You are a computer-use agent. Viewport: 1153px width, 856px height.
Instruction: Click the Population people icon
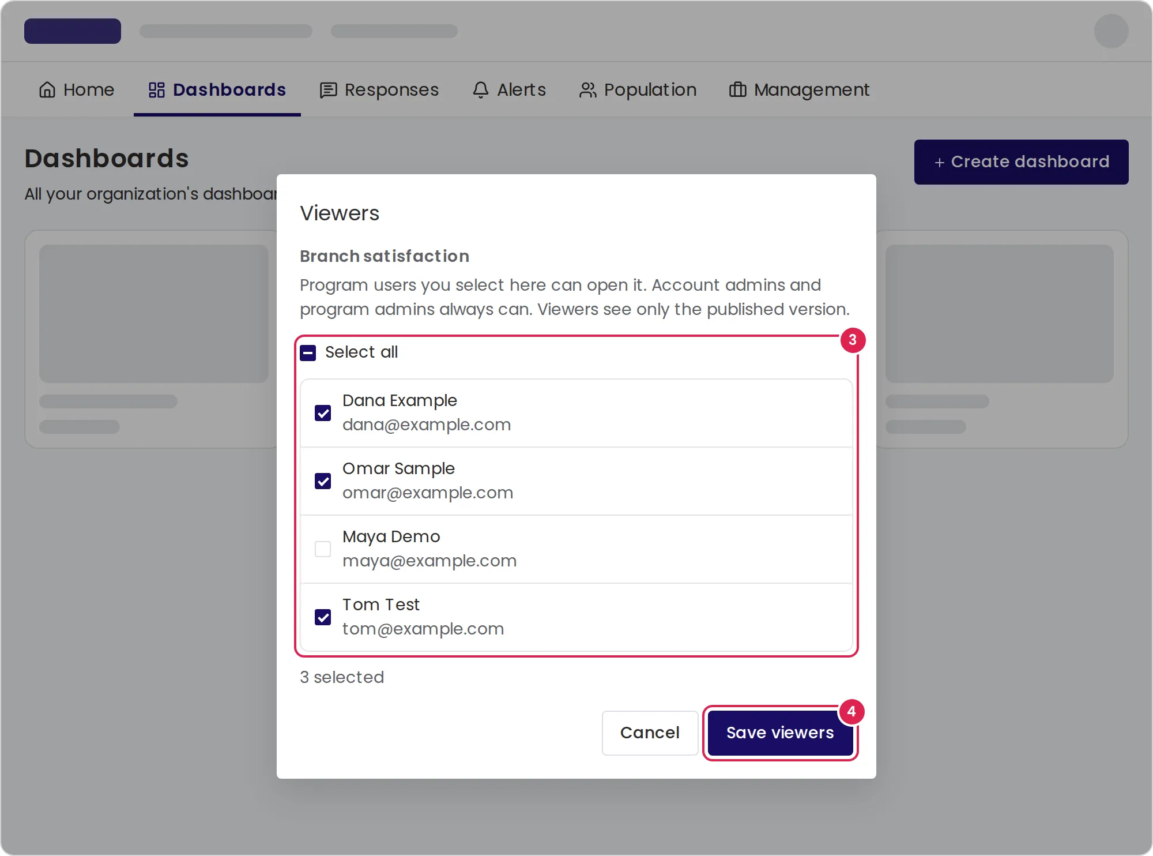click(587, 90)
